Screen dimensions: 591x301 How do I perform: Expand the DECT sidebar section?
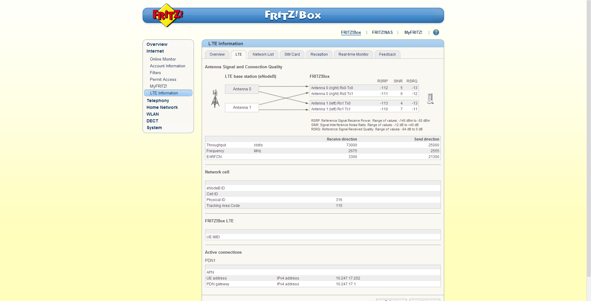[x=152, y=121]
